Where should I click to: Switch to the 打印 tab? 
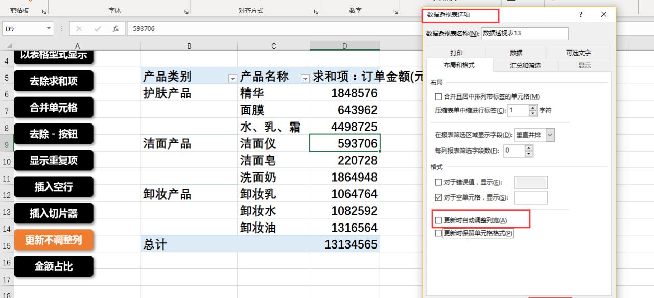[x=456, y=53]
